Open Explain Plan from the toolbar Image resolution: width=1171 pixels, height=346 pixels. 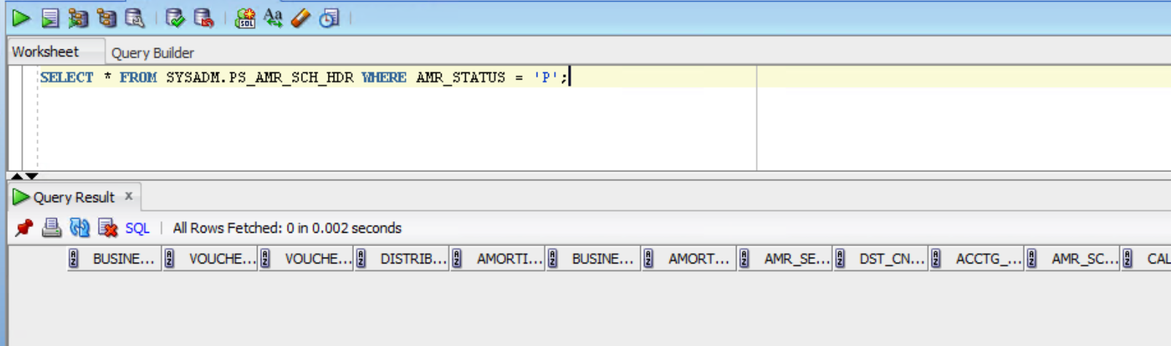point(78,18)
